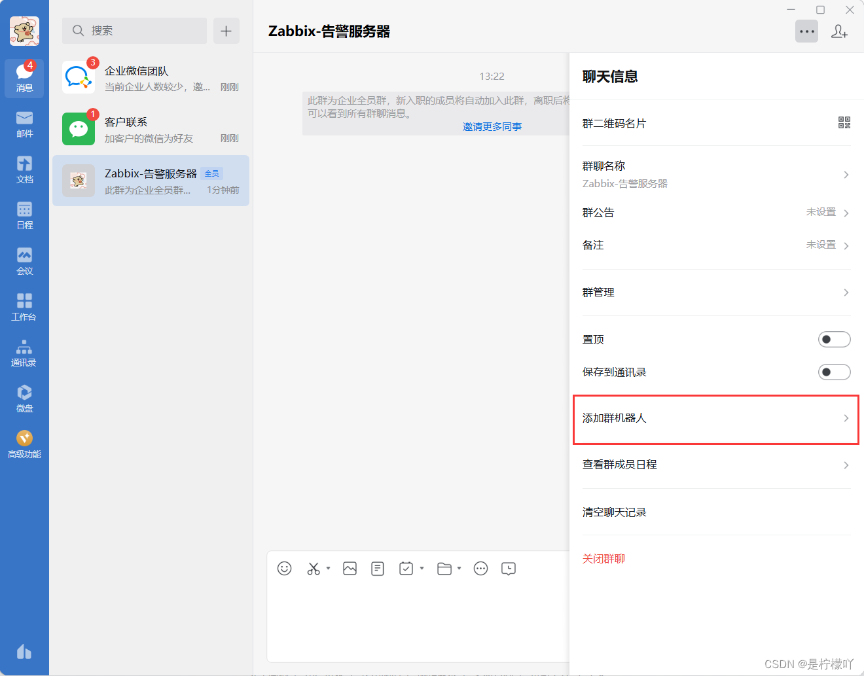Click the calendar task icon in toolbar

click(406, 568)
